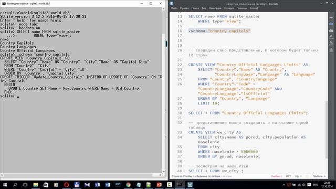Image resolution: width=336 pixels, height=189 pixels.
Task: Open Правка menu in Brackets
Action: (x=184, y=8)
